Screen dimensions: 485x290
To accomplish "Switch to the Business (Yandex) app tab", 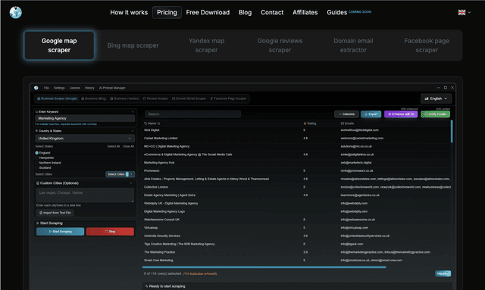I will click(x=124, y=98).
